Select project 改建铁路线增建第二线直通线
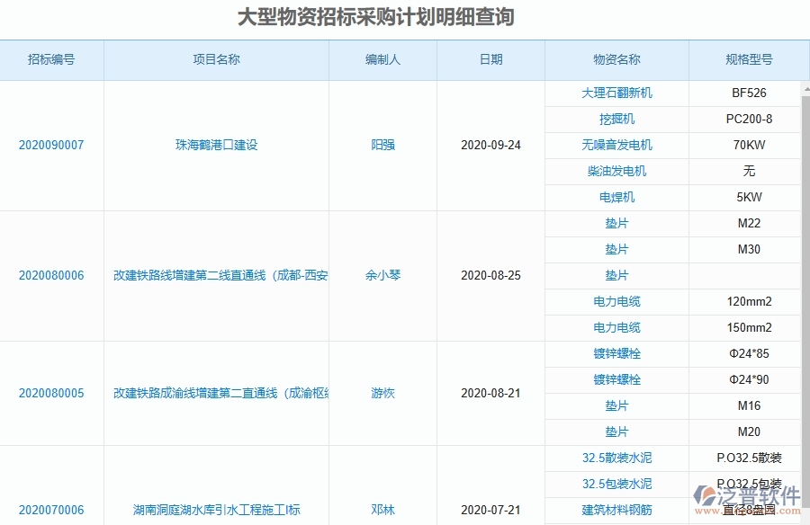Screen dimensions: 810x525 (x=215, y=276)
